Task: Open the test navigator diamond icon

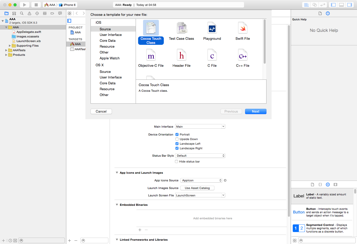Action: point(37,13)
